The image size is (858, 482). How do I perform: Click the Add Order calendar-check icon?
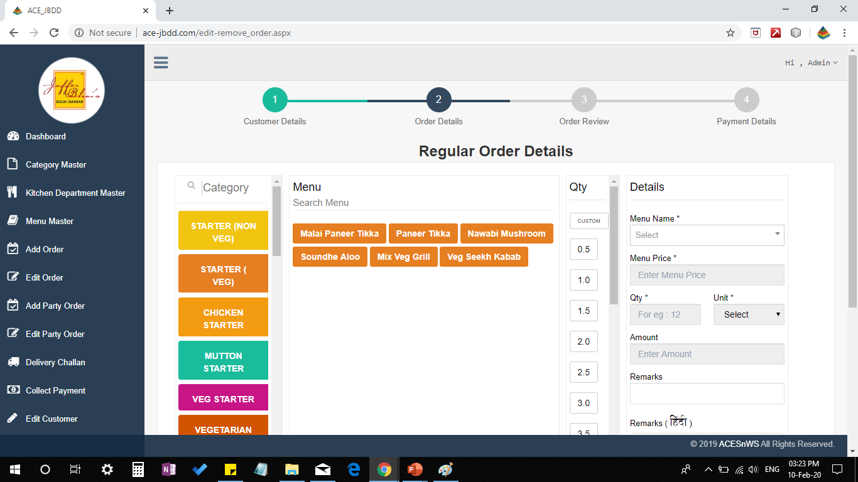(x=13, y=249)
